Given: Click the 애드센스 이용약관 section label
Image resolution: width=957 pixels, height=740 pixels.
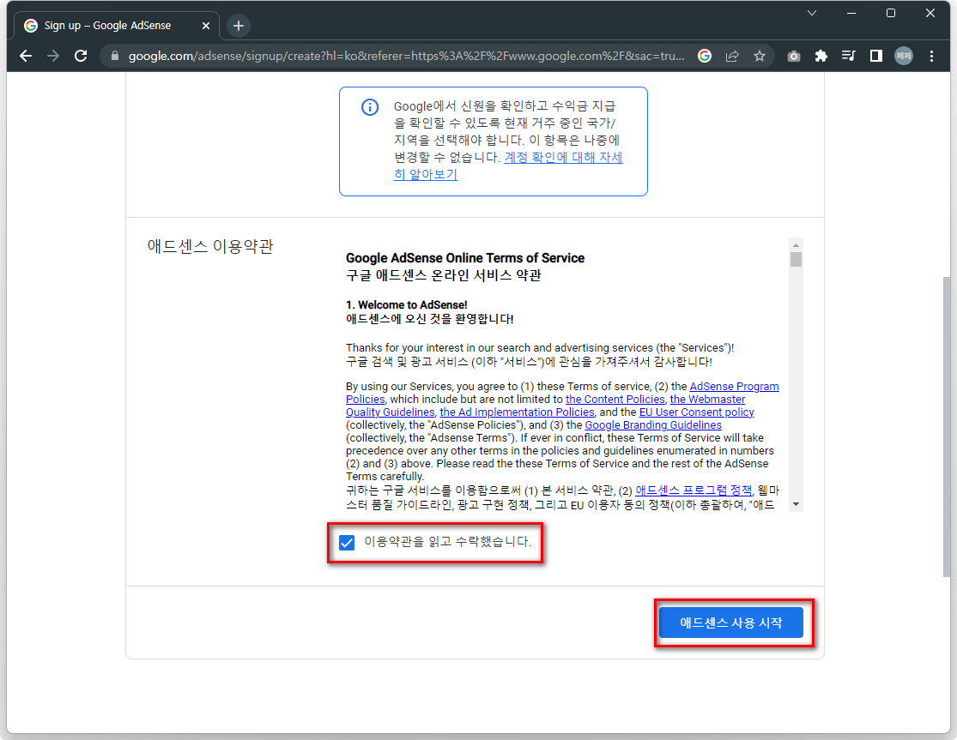Looking at the screenshot, I should pos(210,246).
